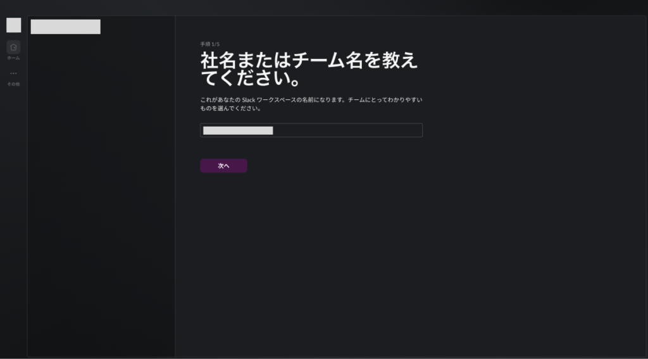Screen dimensions: 648x359
Task: Click the top window title bar area
Action: point(324,6)
